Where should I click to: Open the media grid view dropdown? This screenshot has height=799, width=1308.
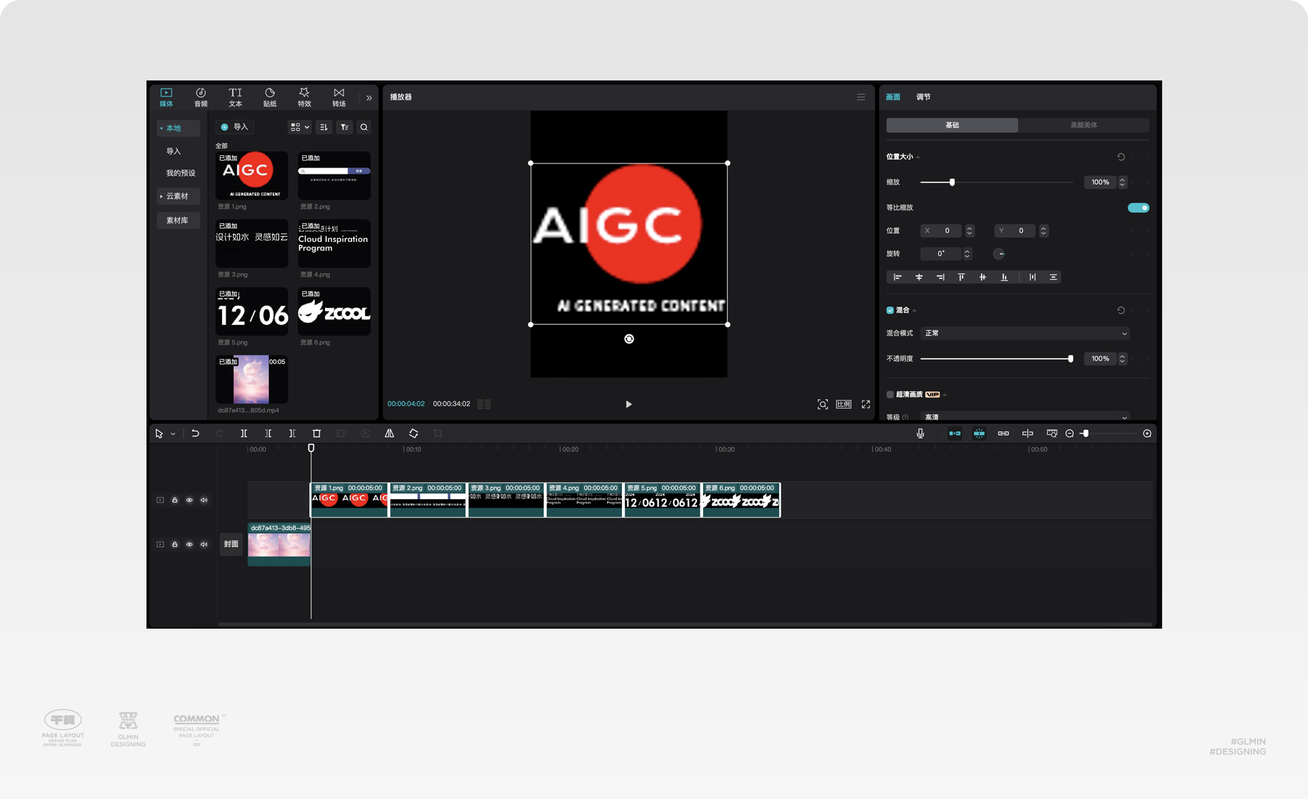click(x=300, y=127)
